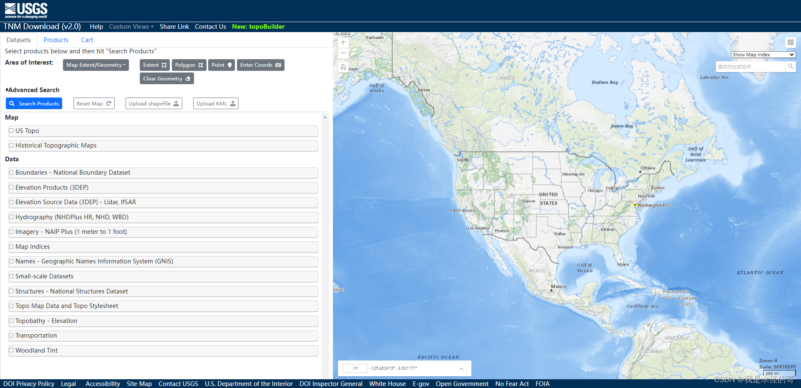The image size is (801, 388).
Task: Click the map search magnifier icon
Action: click(x=791, y=67)
